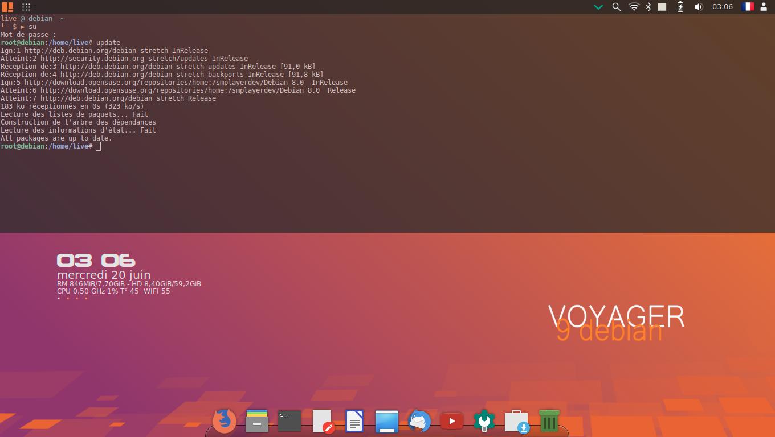Image resolution: width=775 pixels, height=437 pixels.
Task: Open the user session menu icon
Action: [x=764, y=7]
